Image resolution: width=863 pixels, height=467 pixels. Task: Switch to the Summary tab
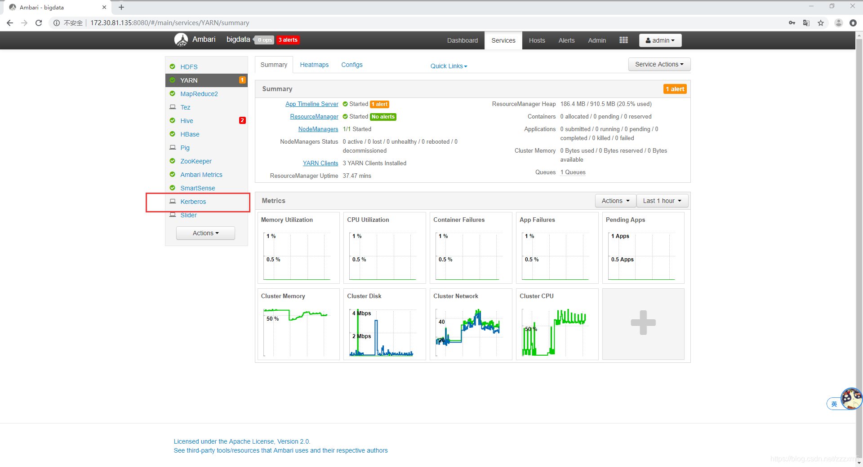(274, 65)
